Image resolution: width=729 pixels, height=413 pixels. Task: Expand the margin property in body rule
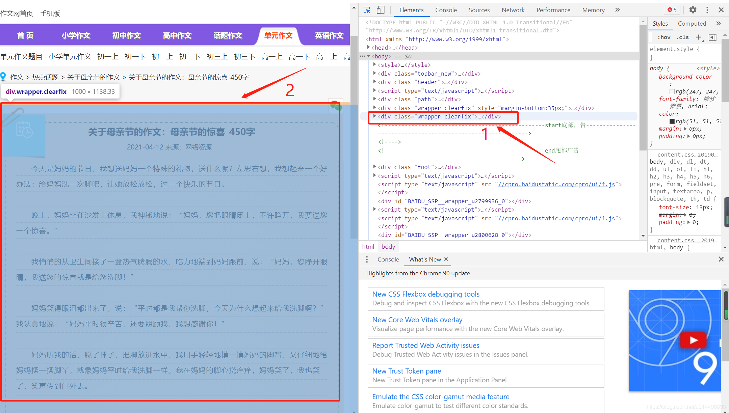[685, 129]
